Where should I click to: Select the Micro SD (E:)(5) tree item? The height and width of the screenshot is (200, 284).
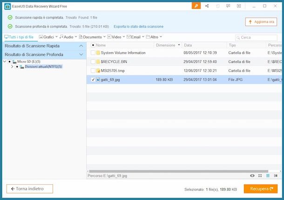29,62
